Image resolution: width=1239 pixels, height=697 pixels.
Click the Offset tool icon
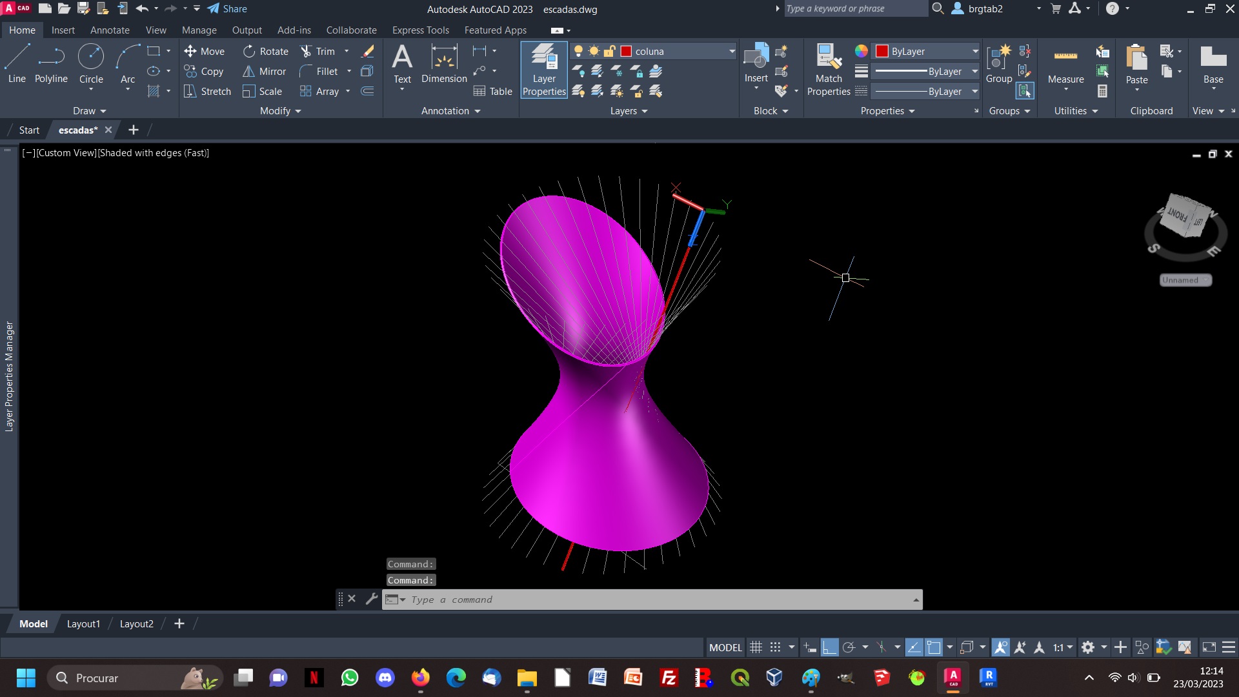(x=367, y=92)
